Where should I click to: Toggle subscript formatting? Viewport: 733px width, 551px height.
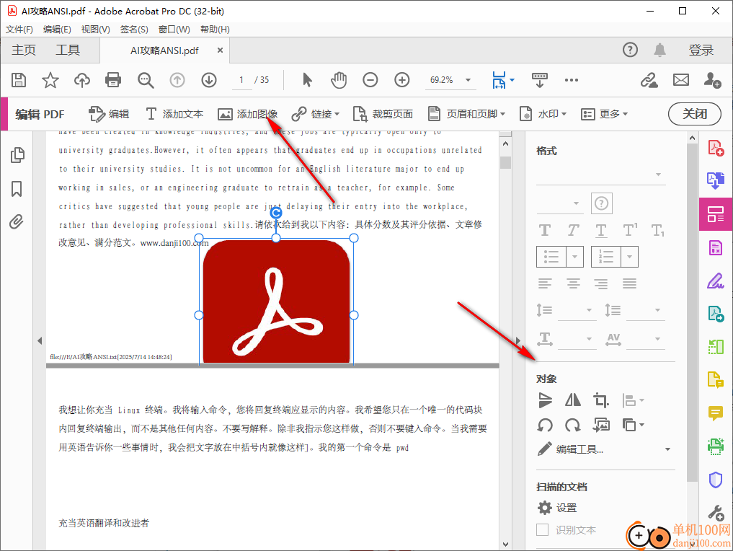click(658, 230)
